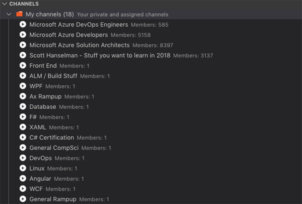Open the Microsoft Azure Solution Architects channel name
This screenshot has height=204, width=302.
coord(80,45)
